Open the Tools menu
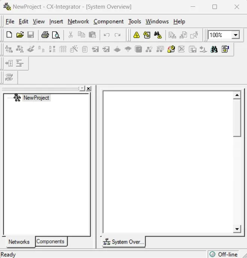This screenshot has width=247, height=258. click(135, 21)
